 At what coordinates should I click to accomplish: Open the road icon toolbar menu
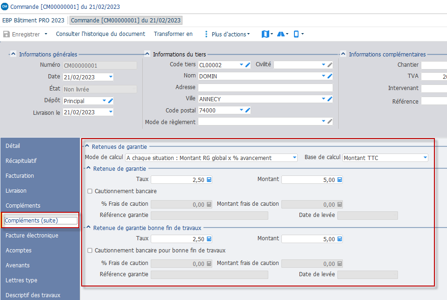click(282, 34)
